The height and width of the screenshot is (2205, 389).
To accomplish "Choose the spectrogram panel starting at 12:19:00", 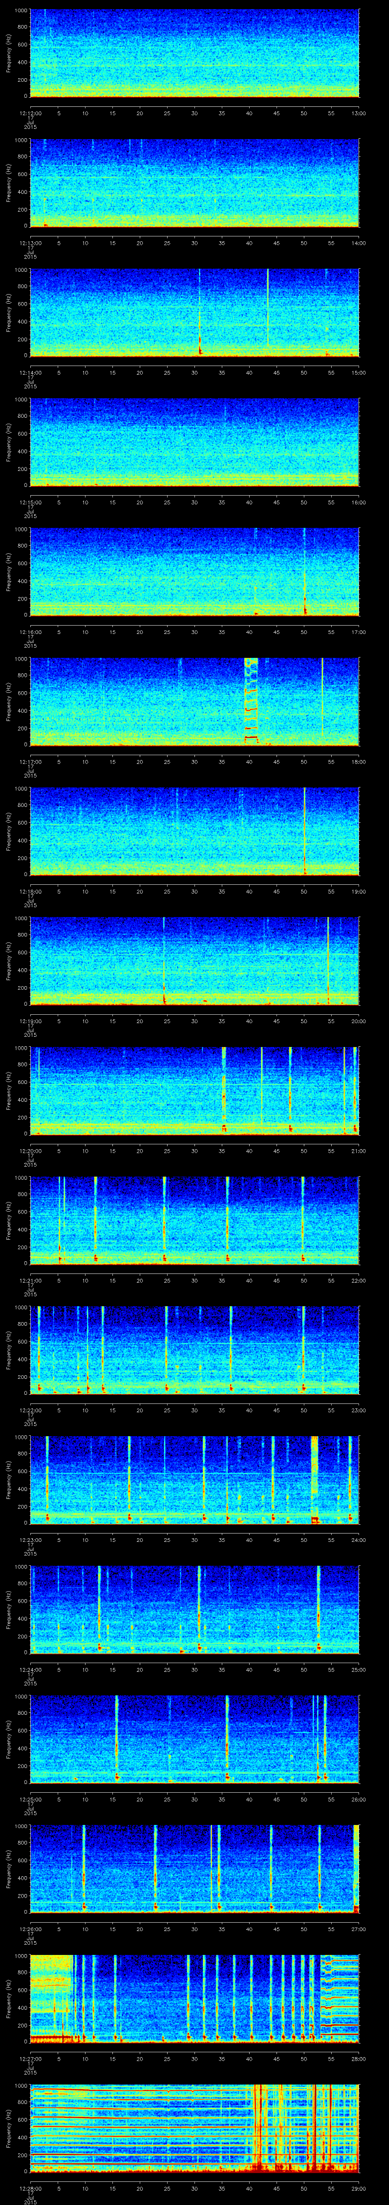I will pyautogui.click(x=195, y=961).
